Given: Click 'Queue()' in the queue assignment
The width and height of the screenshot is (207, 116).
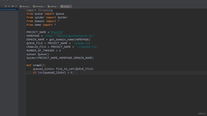Looking at the screenshot, I should pos(43,54).
